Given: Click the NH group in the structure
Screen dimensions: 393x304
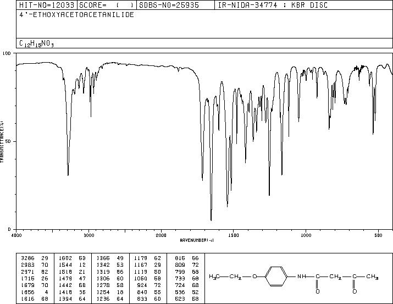Looking at the screenshot, I should click(302, 277).
